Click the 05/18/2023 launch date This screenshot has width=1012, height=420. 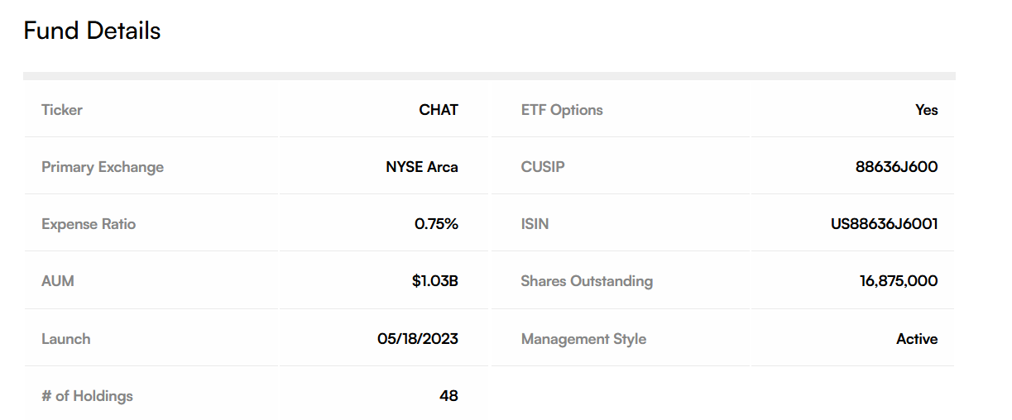pos(418,339)
